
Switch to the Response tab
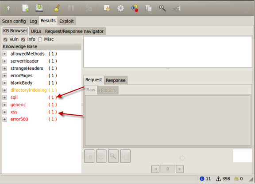[116, 80]
